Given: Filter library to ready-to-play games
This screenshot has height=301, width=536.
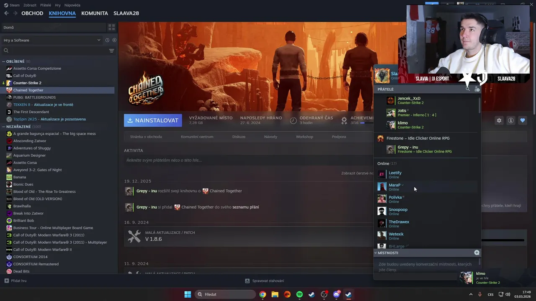Looking at the screenshot, I should 114,40.
